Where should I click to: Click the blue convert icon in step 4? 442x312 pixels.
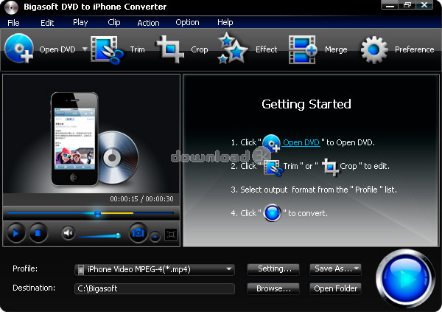272,212
